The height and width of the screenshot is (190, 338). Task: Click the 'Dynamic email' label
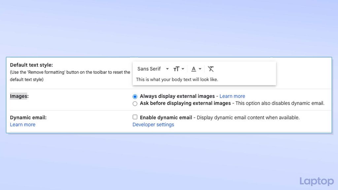click(x=27, y=117)
